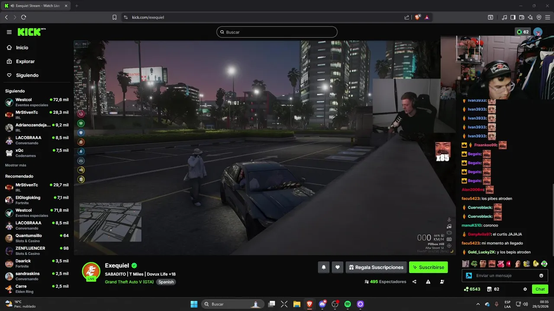The width and height of the screenshot is (554, 311).
Task: Toggle the Brave sidebar panel icon
Action: [513, 17]
